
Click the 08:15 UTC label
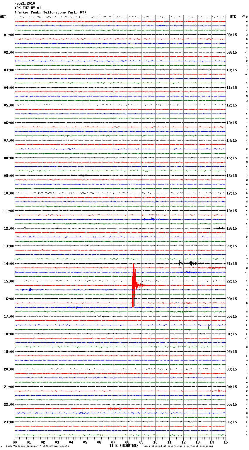coord(232,35)
